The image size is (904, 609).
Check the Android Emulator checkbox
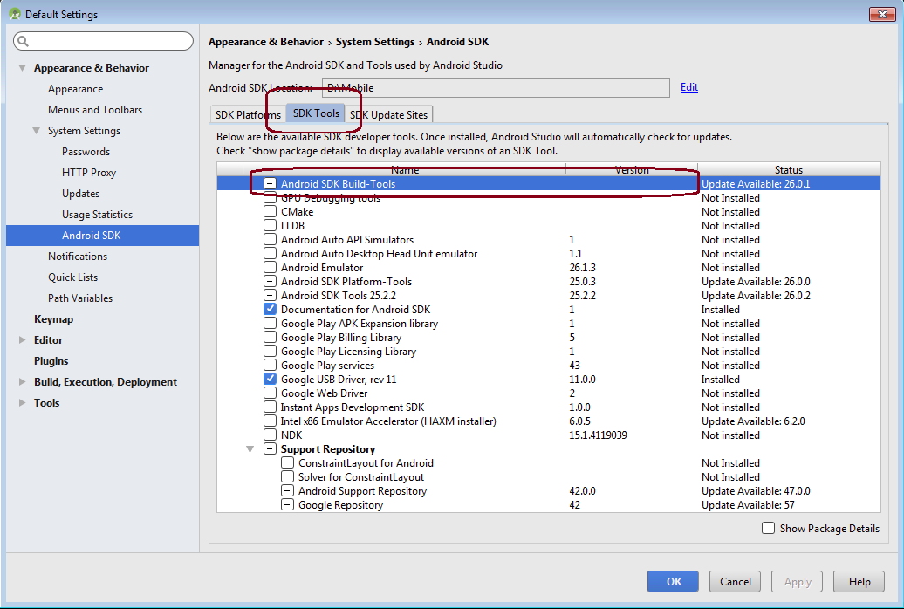coord(271,268)
